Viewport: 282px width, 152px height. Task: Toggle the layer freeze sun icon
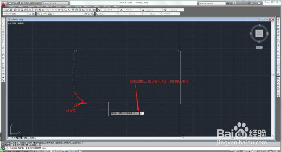tap(44, 14)
